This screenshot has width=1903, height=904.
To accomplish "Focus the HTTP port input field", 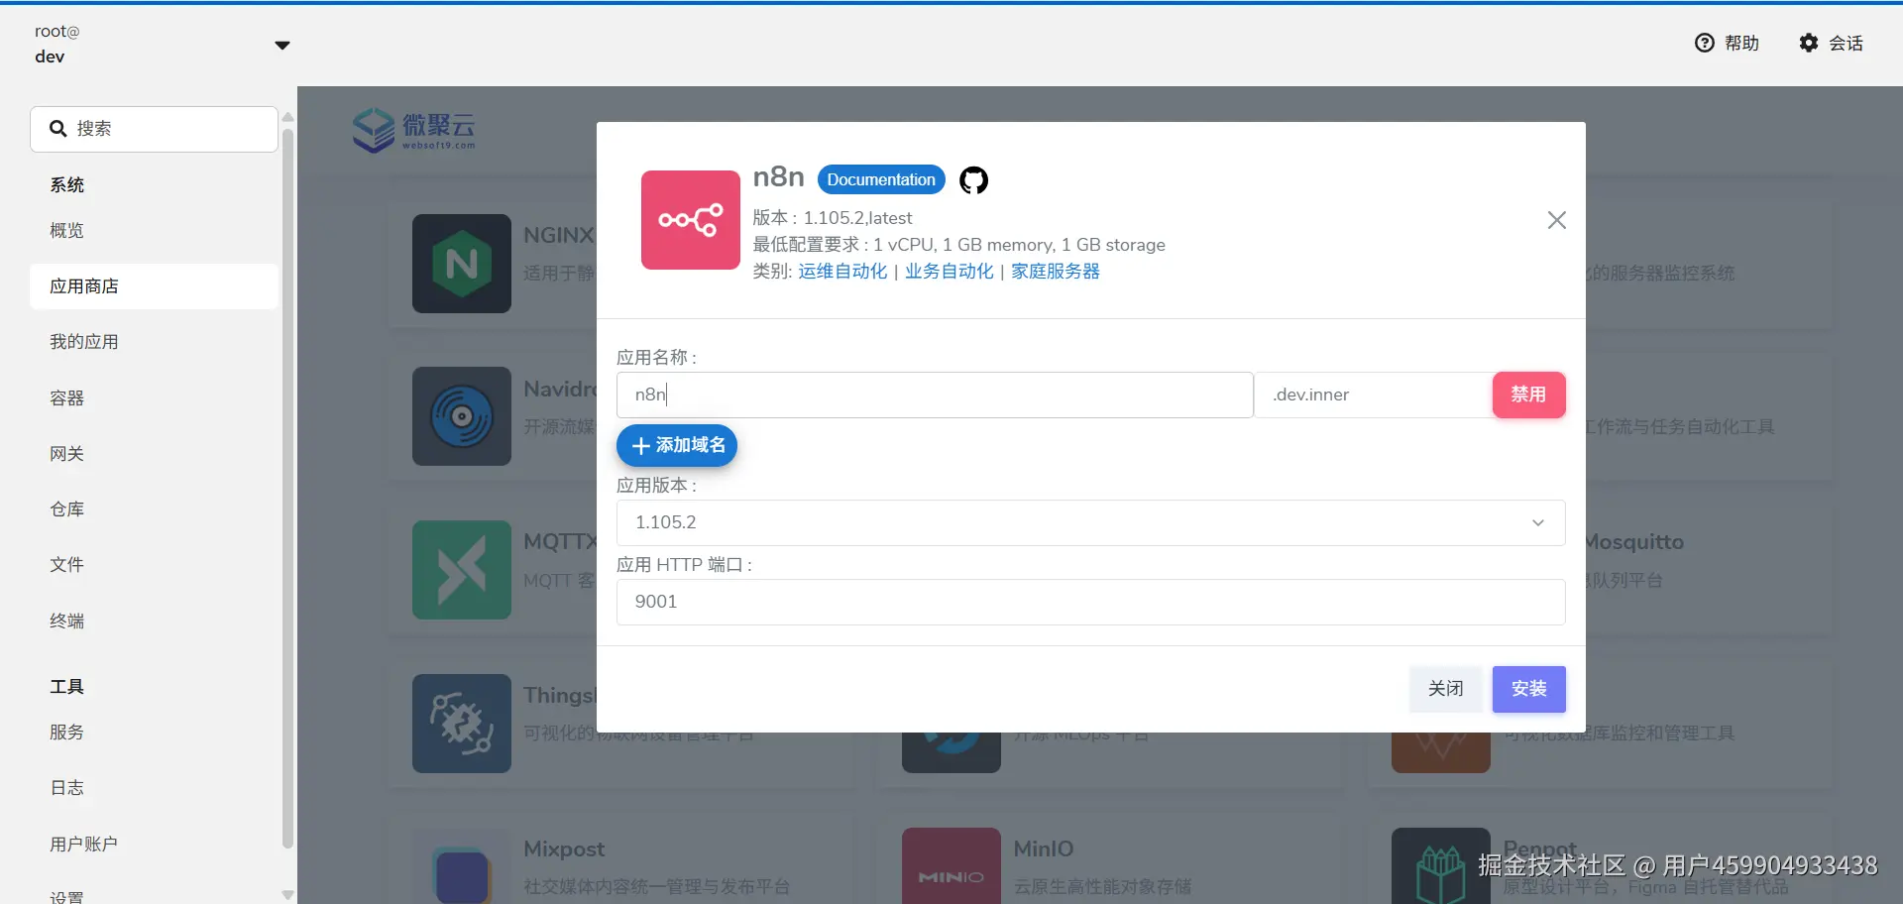I will [1090, 602].
